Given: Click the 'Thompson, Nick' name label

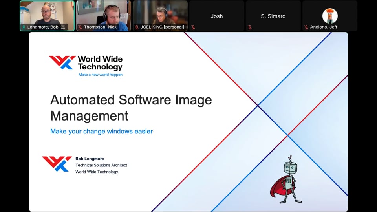Looking at the screenshot, I should click(x=100, y=27).
